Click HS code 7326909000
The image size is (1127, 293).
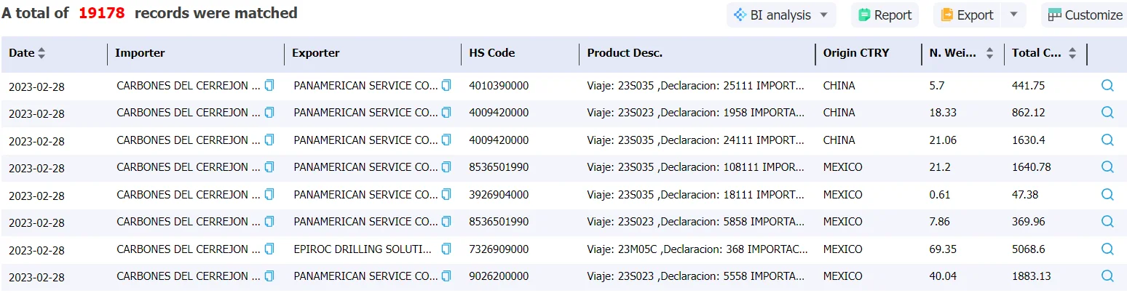499,249
